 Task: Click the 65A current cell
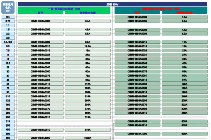pyautogui.click(x=184, y=71)
